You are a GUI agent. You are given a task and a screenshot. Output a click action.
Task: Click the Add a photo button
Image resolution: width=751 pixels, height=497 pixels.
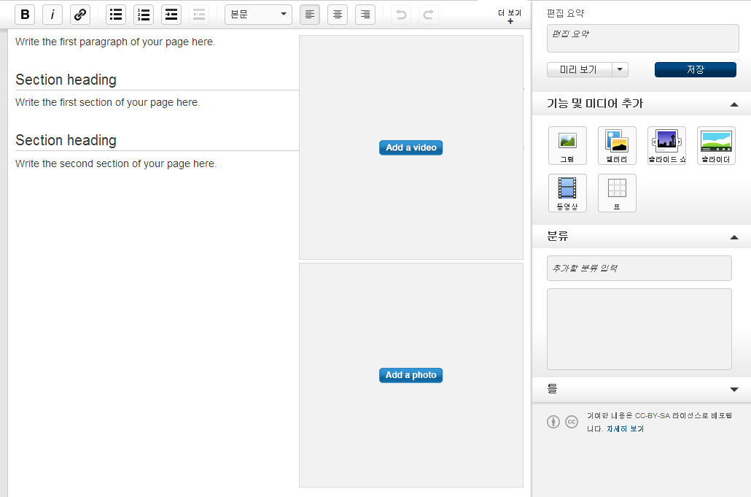pyautogui.click(x=411, y=375)
